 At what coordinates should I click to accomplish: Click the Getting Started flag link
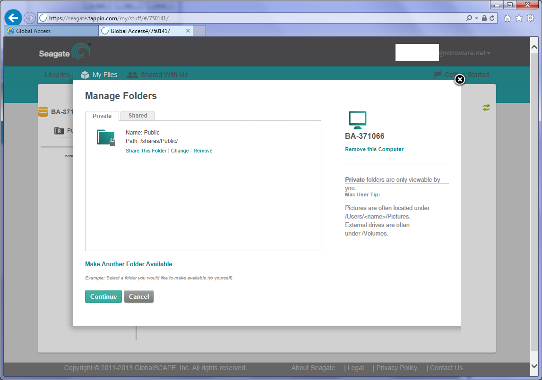tap(462, 75)
